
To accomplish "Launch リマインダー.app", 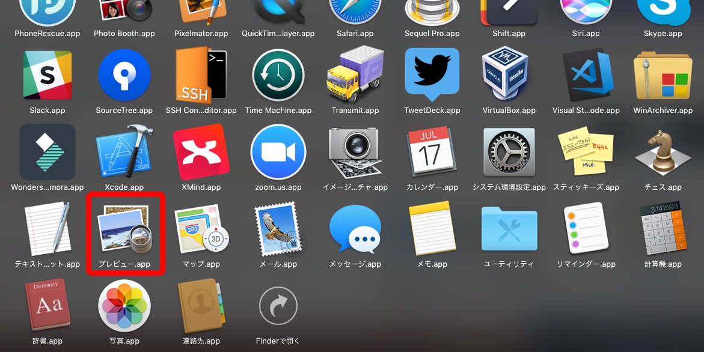I will 586,229.
